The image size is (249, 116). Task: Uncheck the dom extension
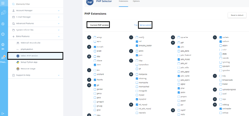point(95,65)
